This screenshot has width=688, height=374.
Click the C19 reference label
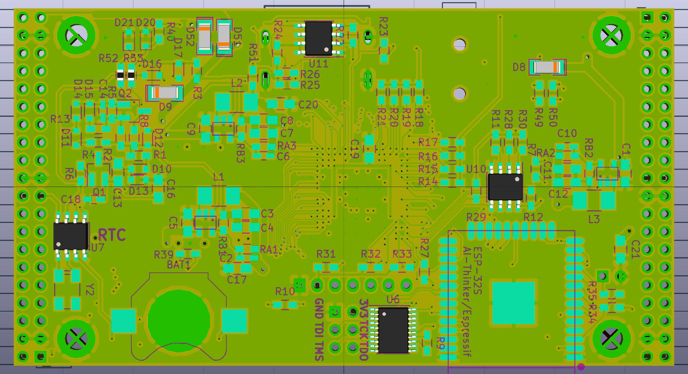click(x=355, y=149)
